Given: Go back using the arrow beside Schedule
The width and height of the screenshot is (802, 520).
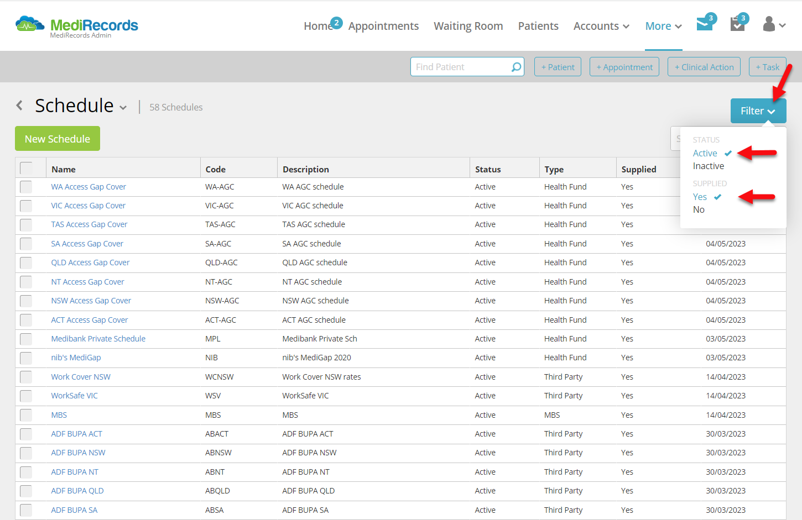Looking at the screenshot, I should pyautogui.click(x=19, y=105).
